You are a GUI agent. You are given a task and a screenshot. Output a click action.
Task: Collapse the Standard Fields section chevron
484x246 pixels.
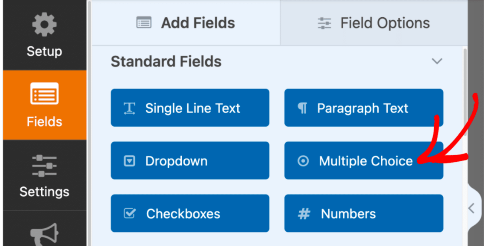click(x=437, y=61)
